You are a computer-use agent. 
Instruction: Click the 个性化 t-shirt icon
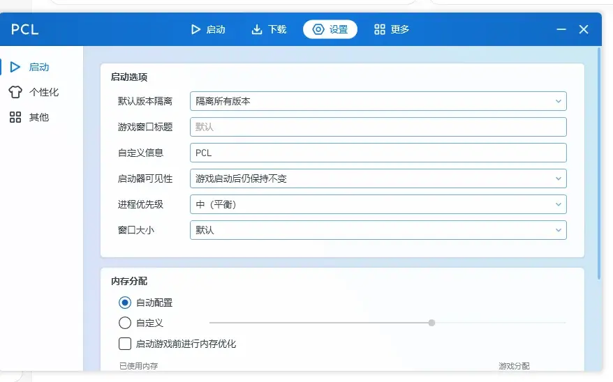click(15, 92)
